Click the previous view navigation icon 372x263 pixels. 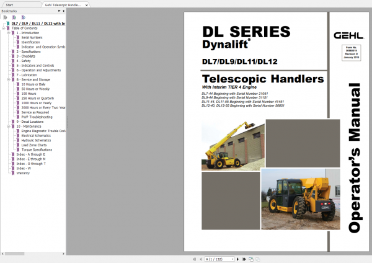coord(251,259)
